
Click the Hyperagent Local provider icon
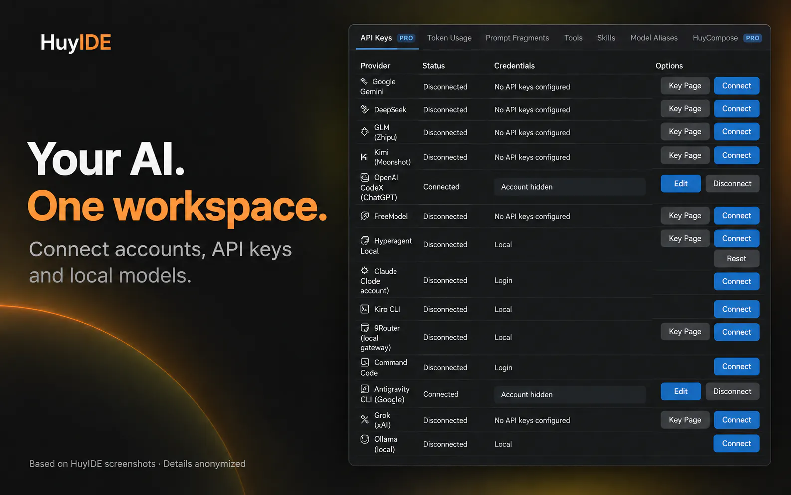(x=365, y=241)
